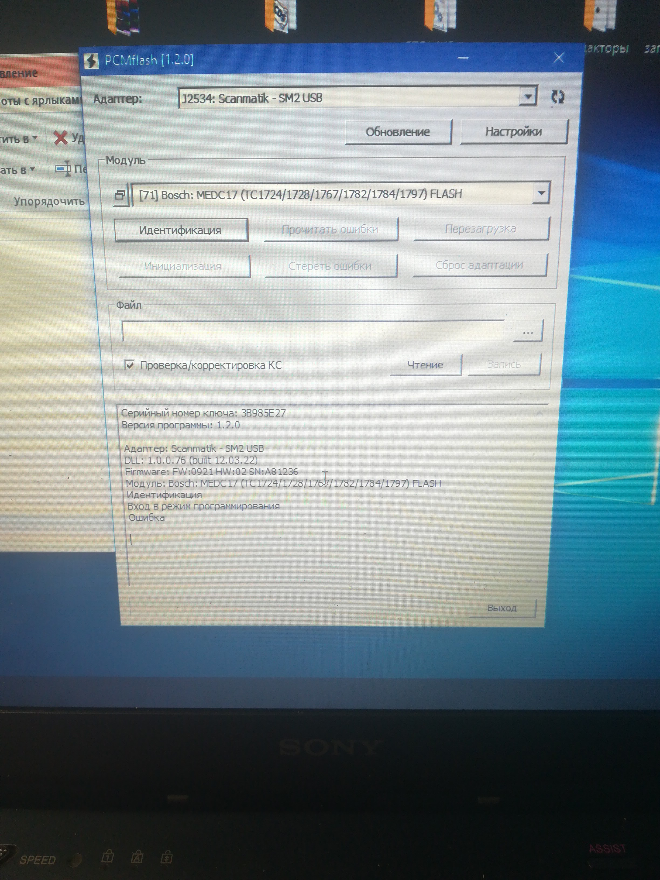660x880 pixels.
Task: Minimize the PCMflash window
Action: 463,58
